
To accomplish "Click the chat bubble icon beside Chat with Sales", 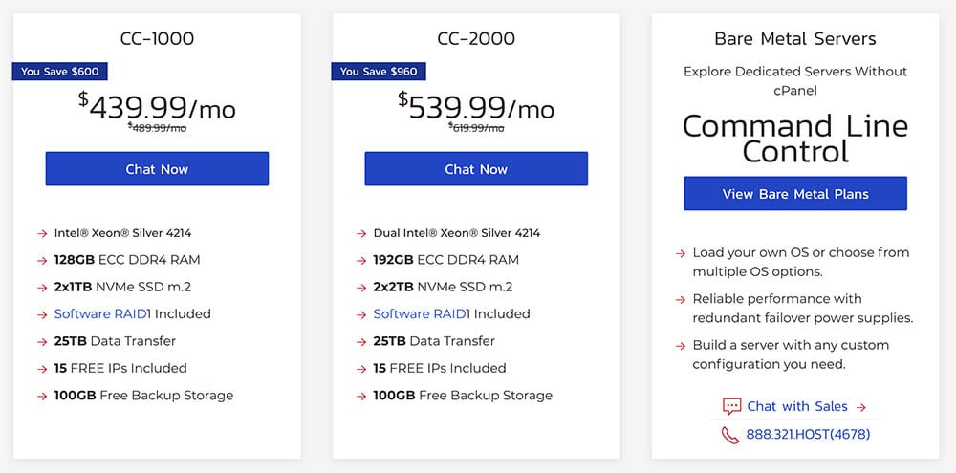I will click(731, 406).
